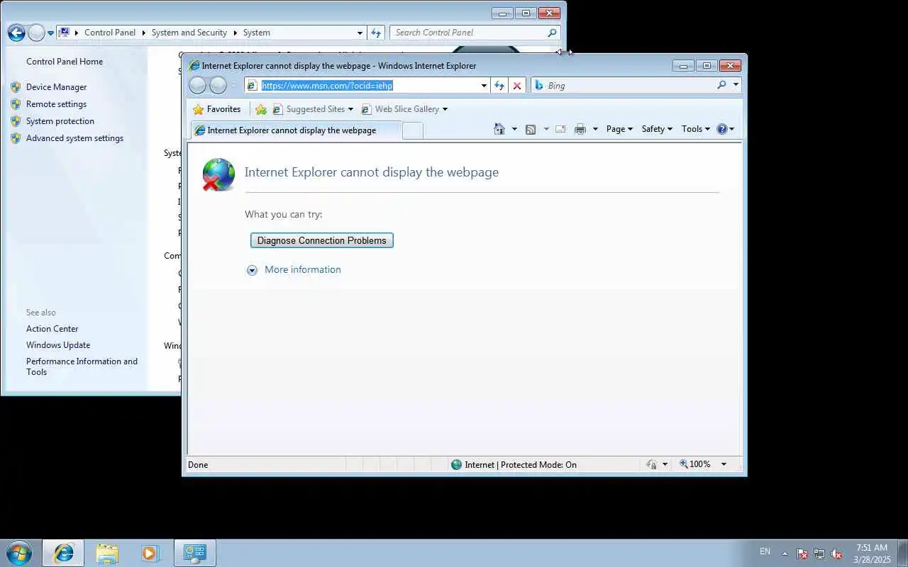Open the search provider dropdown arrow

tap(736, 85)
